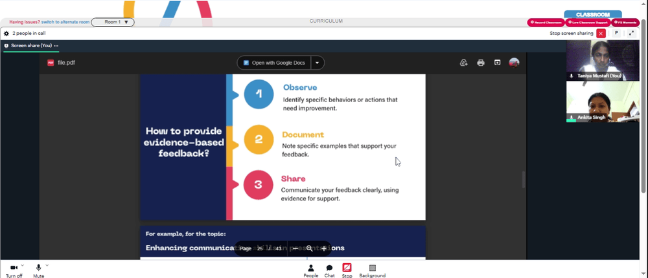The width and height of the screenshot is (648, 278).
Task: Click 'For example, for the topic:' text
Action: click(x=185, y=234)
